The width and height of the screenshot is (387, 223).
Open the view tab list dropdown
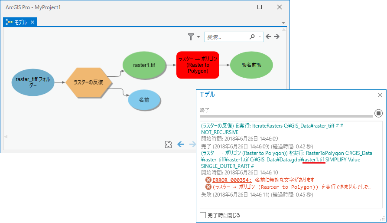283,23
